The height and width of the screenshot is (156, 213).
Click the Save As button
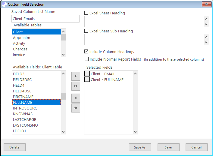coord(140,147)
